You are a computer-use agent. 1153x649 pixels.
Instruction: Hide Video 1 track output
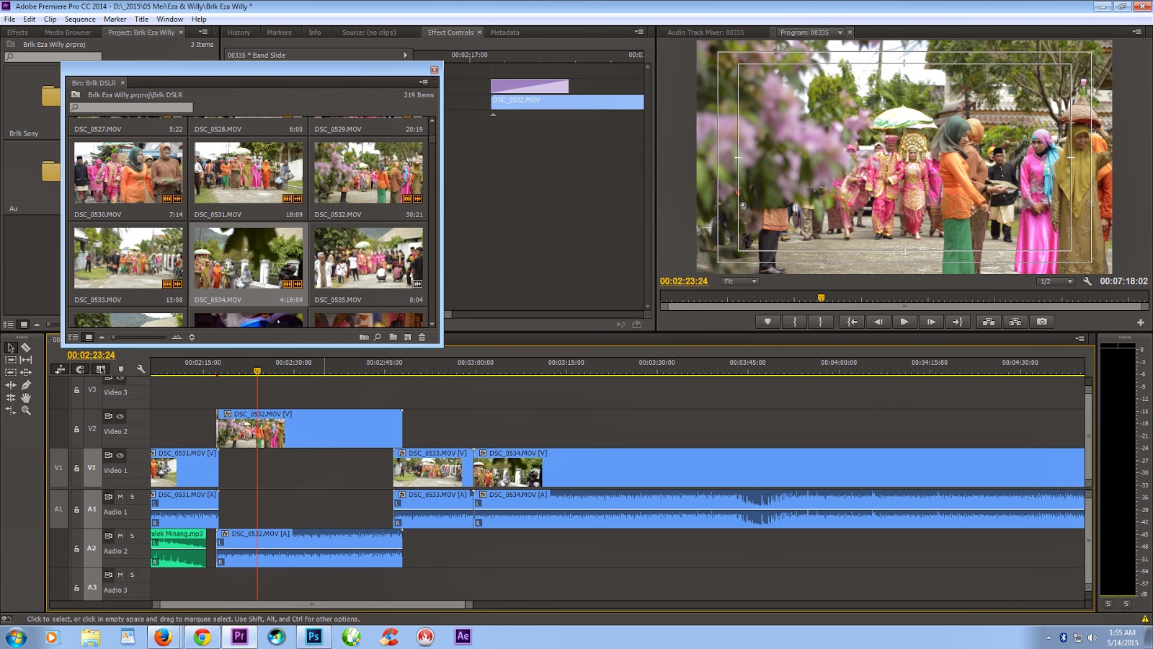click(x=120, y=455)
